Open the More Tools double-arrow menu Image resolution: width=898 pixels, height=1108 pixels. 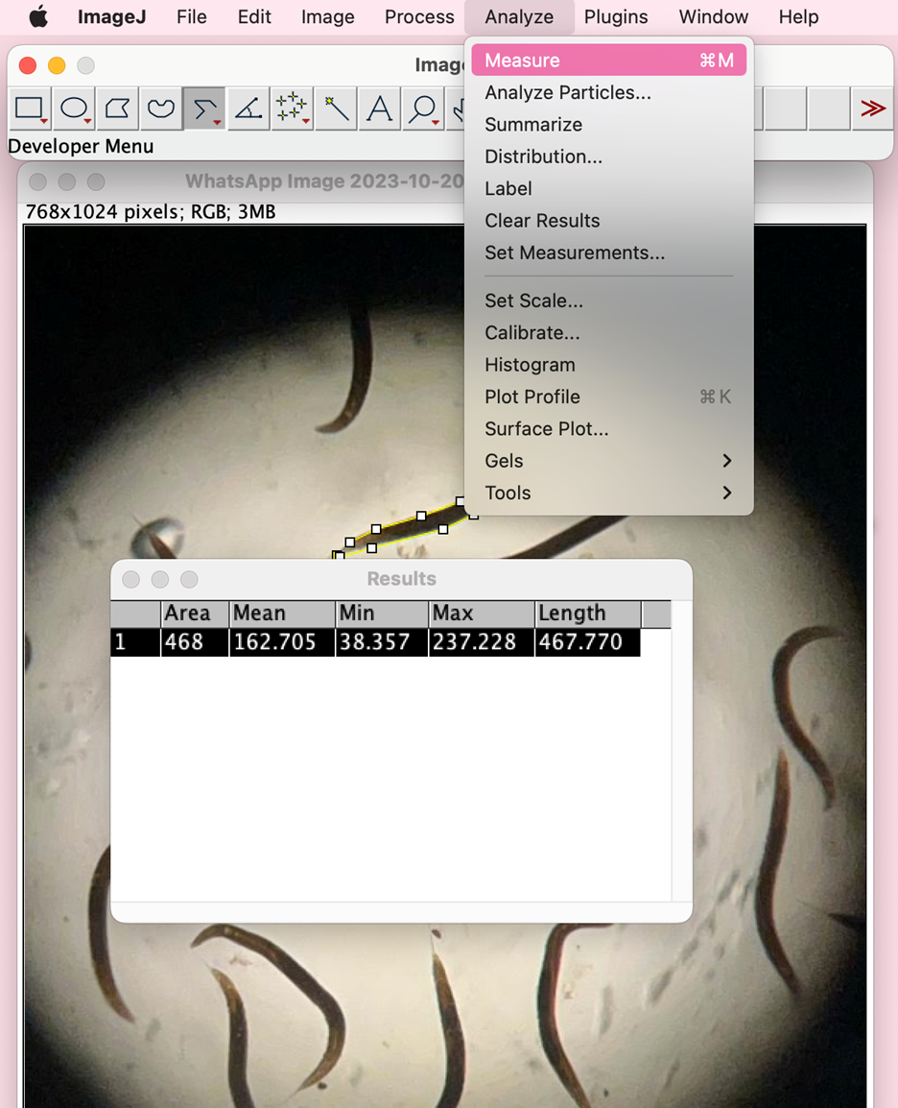coord(873,108)
